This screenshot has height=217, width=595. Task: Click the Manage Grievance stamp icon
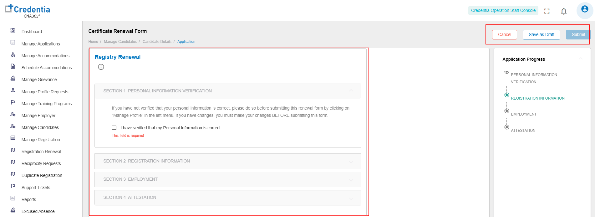[13, 78]
